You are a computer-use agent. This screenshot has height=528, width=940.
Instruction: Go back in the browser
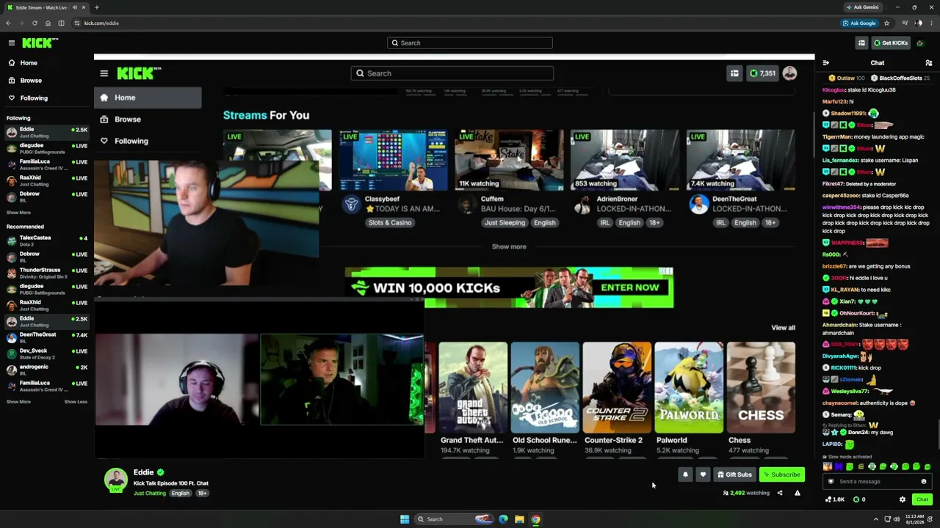8,23
